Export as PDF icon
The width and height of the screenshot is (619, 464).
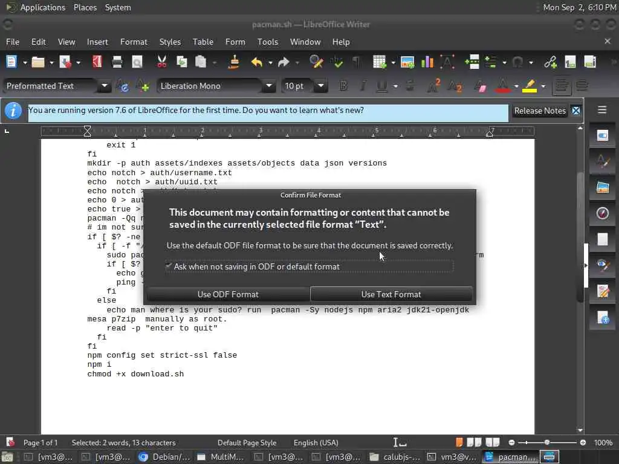97,62
